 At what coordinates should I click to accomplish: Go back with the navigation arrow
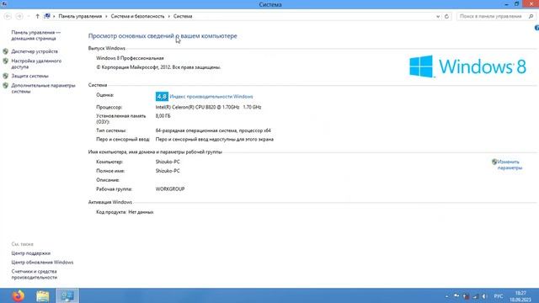[x=8, y=16]
